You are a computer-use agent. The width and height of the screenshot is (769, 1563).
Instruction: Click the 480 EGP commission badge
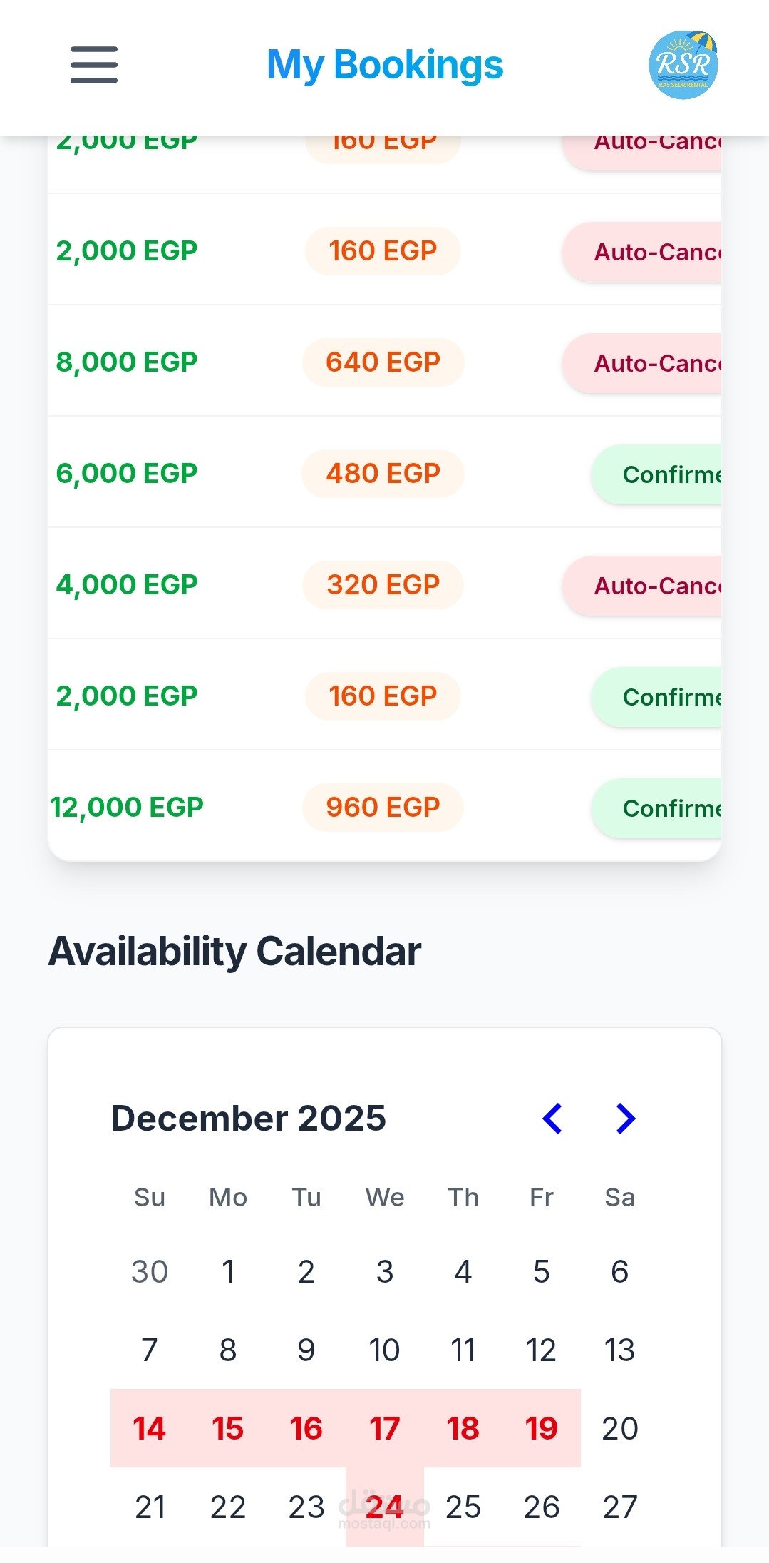click(383, 474)
